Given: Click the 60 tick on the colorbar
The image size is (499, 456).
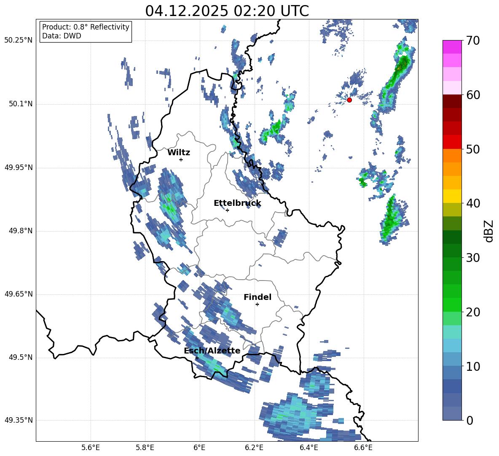Looking at the screenshot, I should click(x=472, y=95).
